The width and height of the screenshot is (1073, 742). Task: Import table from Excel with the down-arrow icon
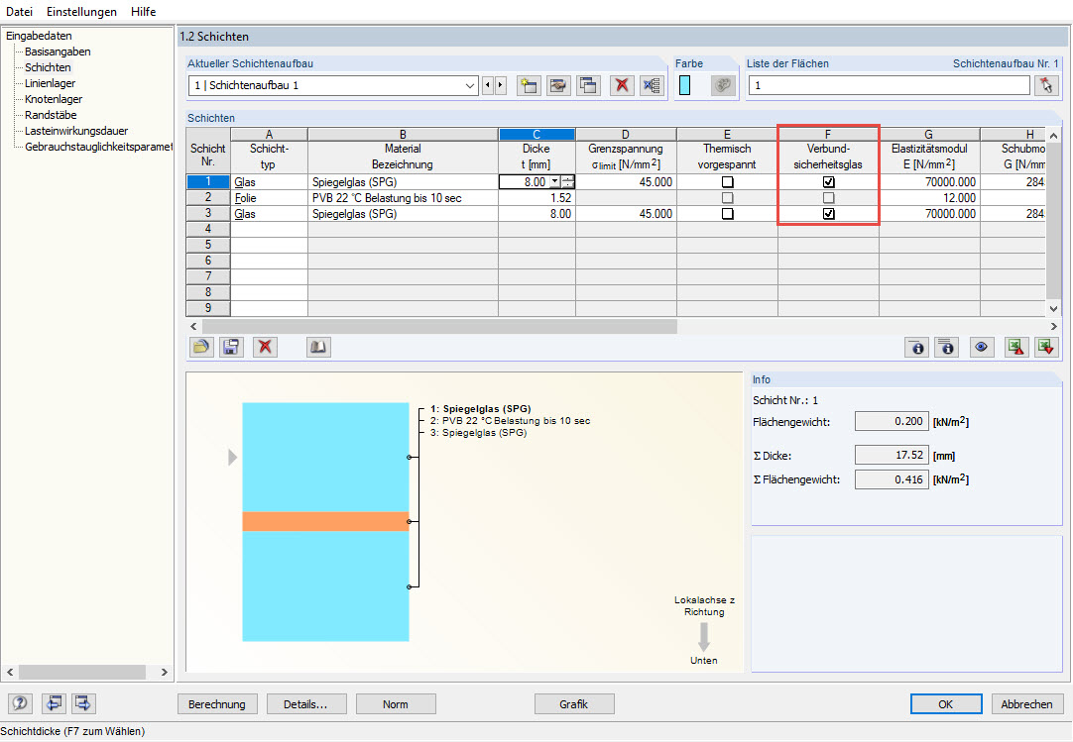pos(1046,348)
